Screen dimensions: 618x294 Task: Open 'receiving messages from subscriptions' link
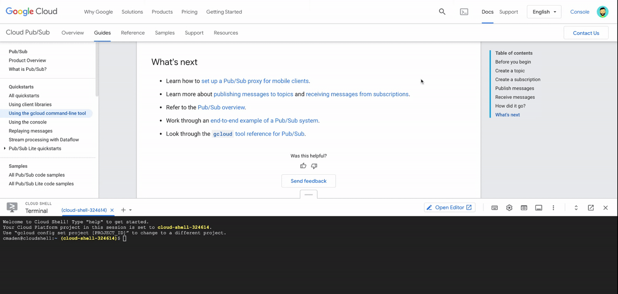pos(357,94)
